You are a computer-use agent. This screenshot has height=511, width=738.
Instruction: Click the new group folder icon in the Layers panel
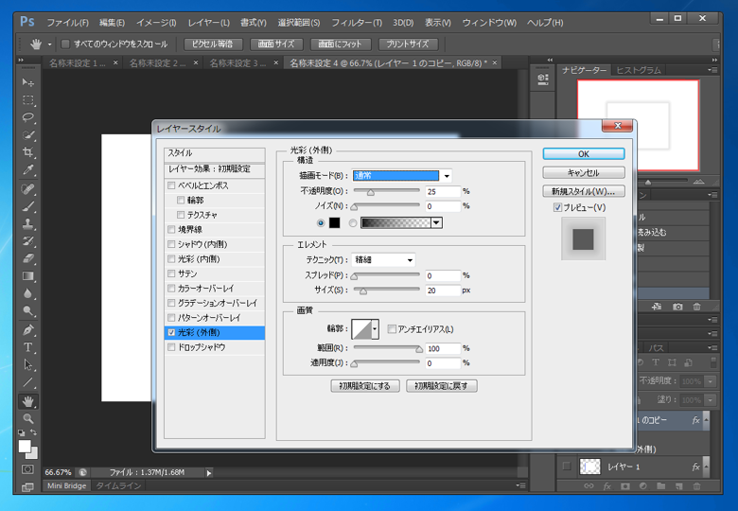click(660, 486)
